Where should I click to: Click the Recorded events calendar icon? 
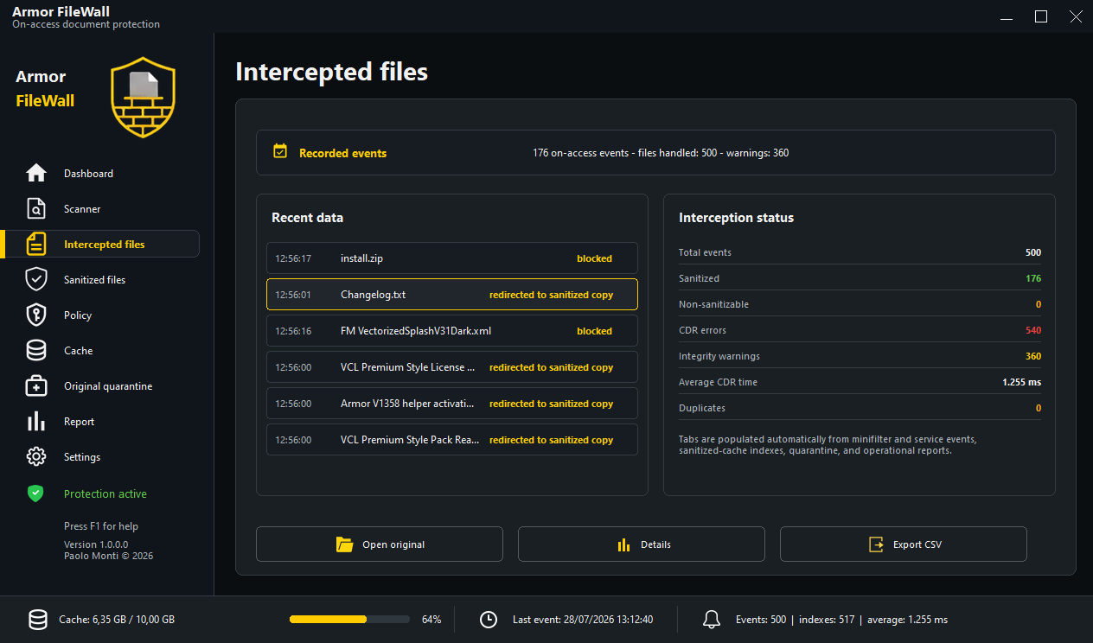click(280, 151)
